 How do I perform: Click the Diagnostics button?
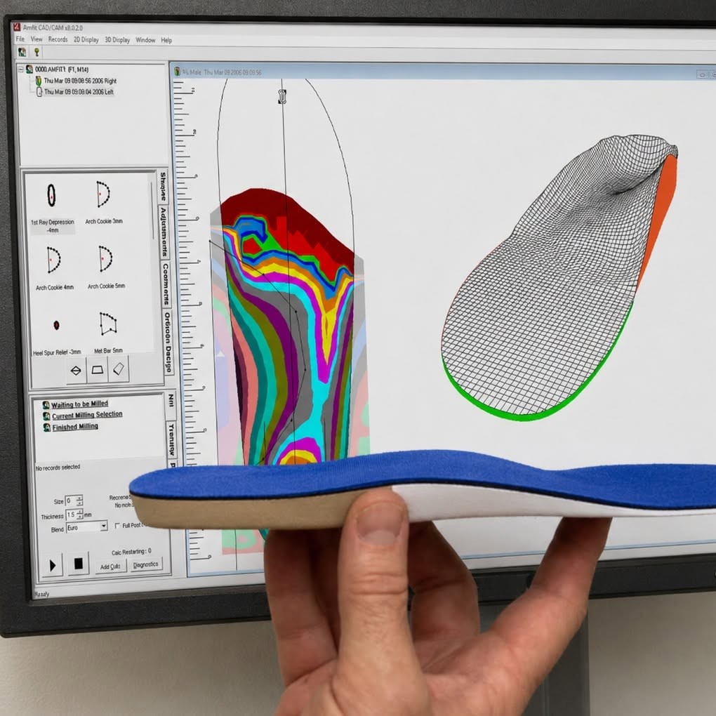tap(146, 565)
